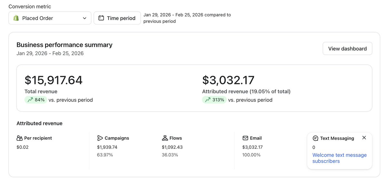
Task: Click the total revenue trend arrow icon
Action: pyautogui.click(x=30, y=100)
